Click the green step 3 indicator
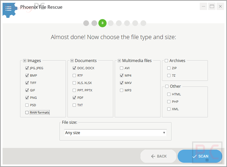This screenshot has height=167, width=227. point(103,23)
